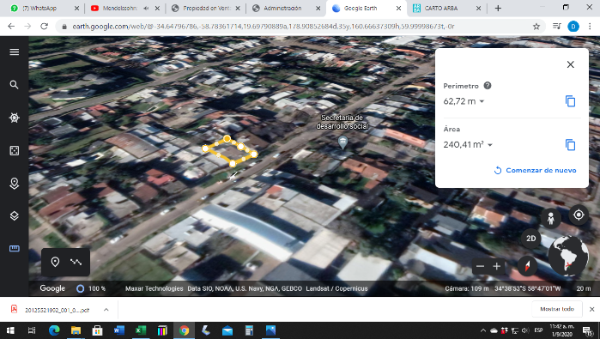Screen dimensions: 600x339
Task: Toggle the 2D view button
Action: click(530, 239)
